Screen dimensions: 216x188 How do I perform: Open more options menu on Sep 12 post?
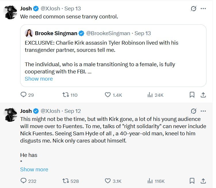[x=203, y=111]
